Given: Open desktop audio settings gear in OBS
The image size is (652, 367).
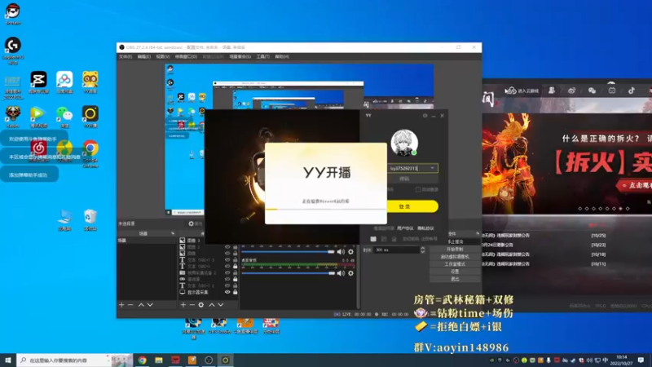Looking at the screenshot, I should (351, 273).
